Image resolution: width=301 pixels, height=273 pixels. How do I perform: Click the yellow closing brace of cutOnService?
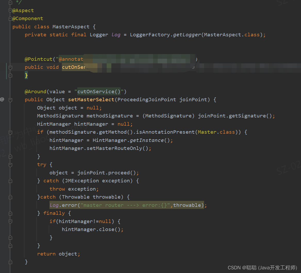pyautogui.click(x=26, y=75)
